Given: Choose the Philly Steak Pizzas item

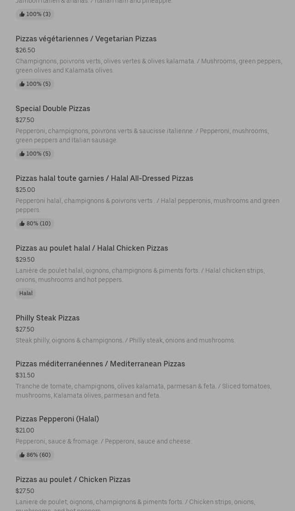Looking at the screenshot, I should [48, 318].
